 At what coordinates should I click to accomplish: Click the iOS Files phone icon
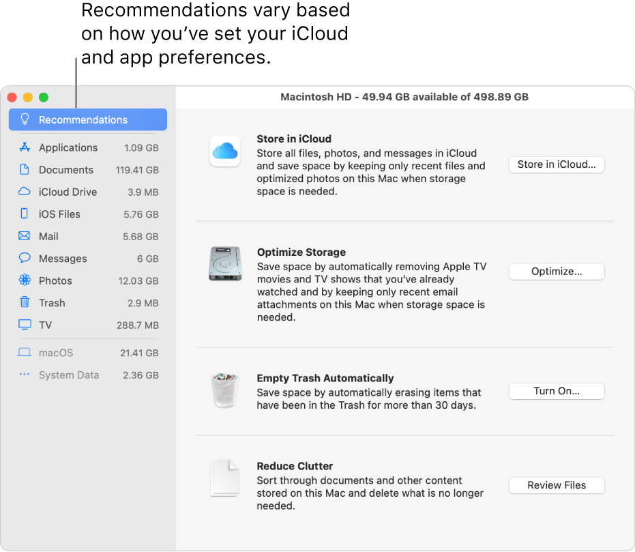(25, 214)
